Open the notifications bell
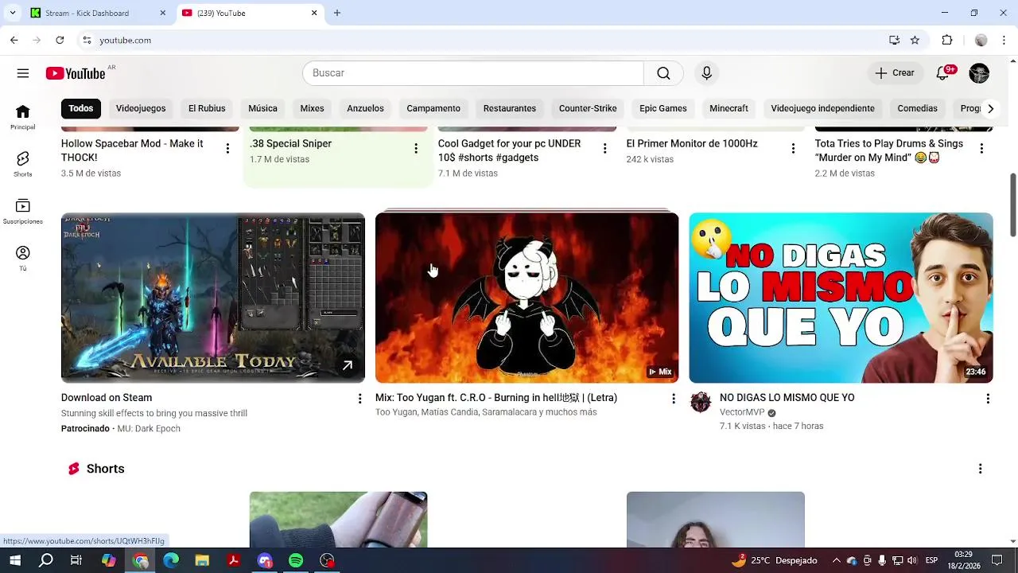The height and width of the screenshot is (573, 1018). coord(942,73)
